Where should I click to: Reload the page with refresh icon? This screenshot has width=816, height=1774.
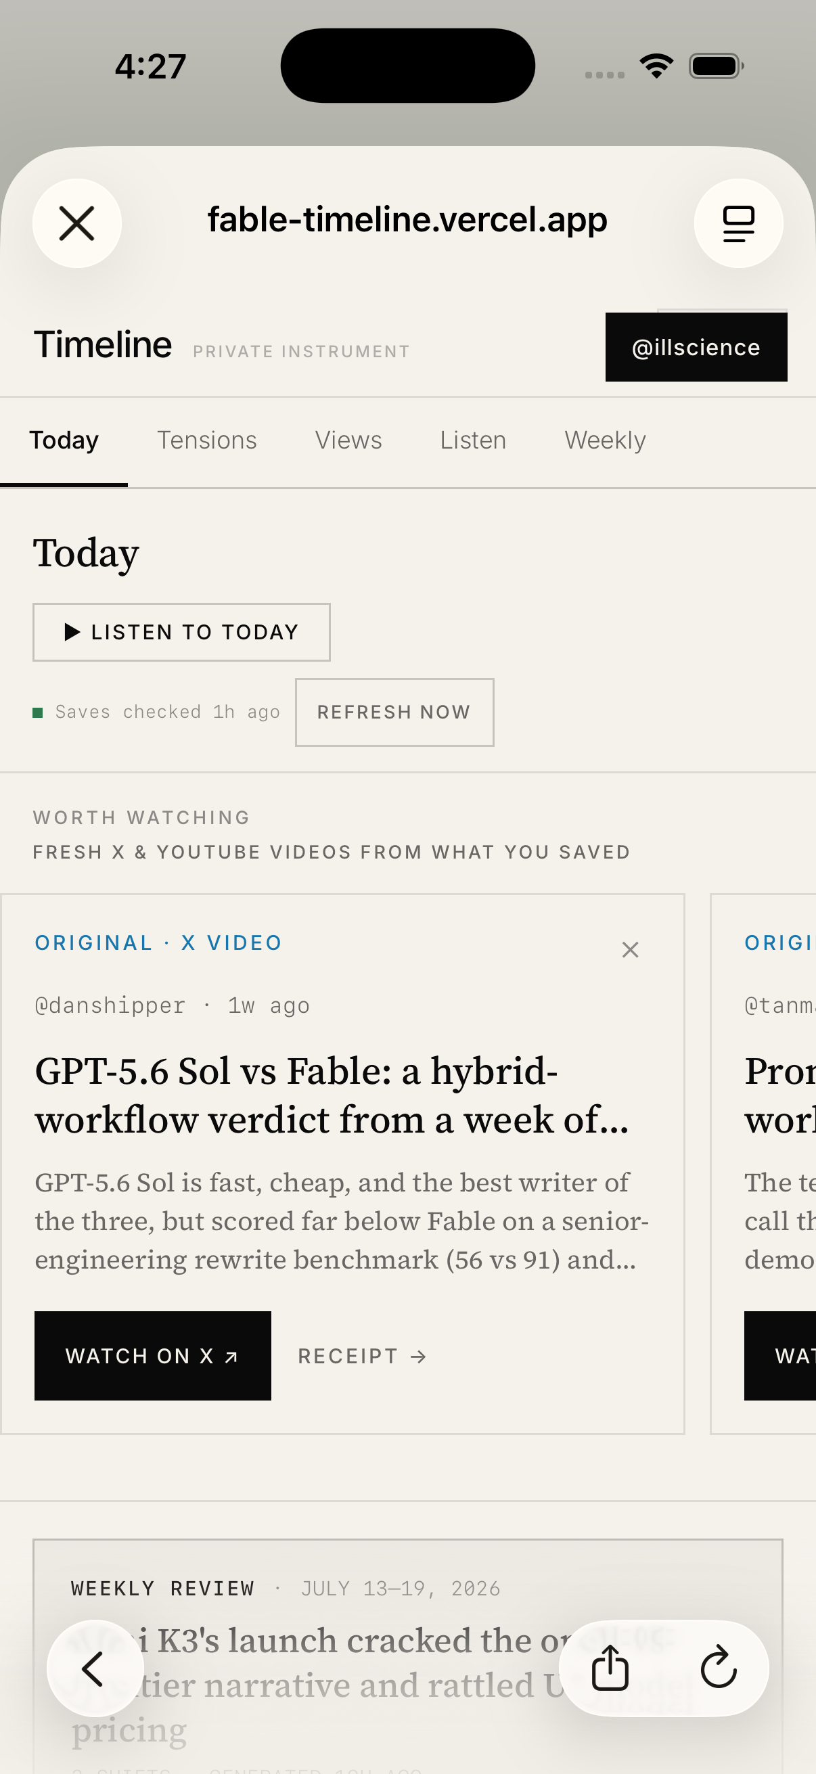click(718, 1668)
